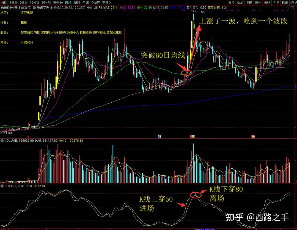Switch to the 分时 intraday view
297x230 pixels.
click(4, 2)
